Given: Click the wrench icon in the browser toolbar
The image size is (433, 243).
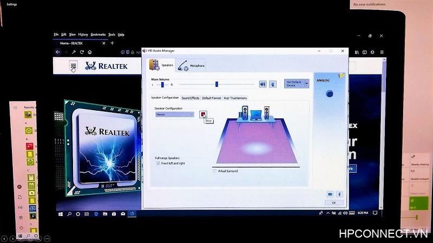Looking at the screenshot, I should pyautogui.click(x=74, y=52).
